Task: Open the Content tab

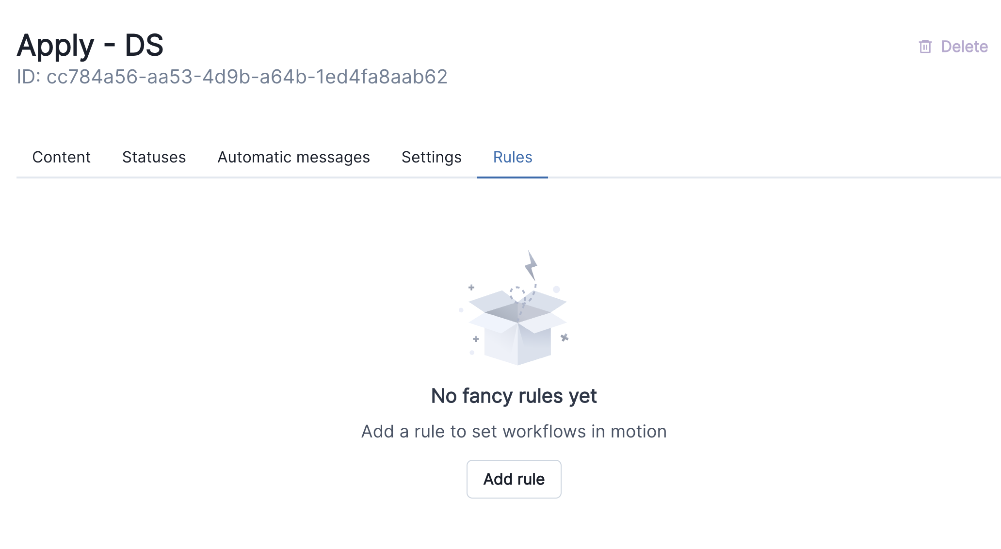Action: click(61, 157)
